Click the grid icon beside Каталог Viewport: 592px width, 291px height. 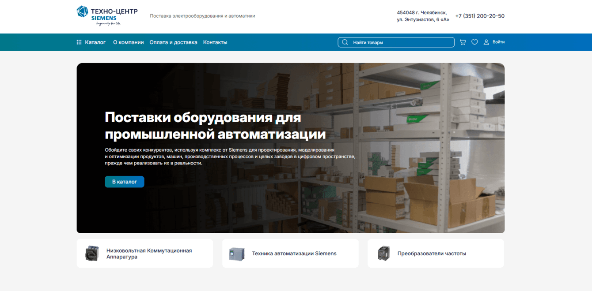pyautogui.click(x=79, y=42)
